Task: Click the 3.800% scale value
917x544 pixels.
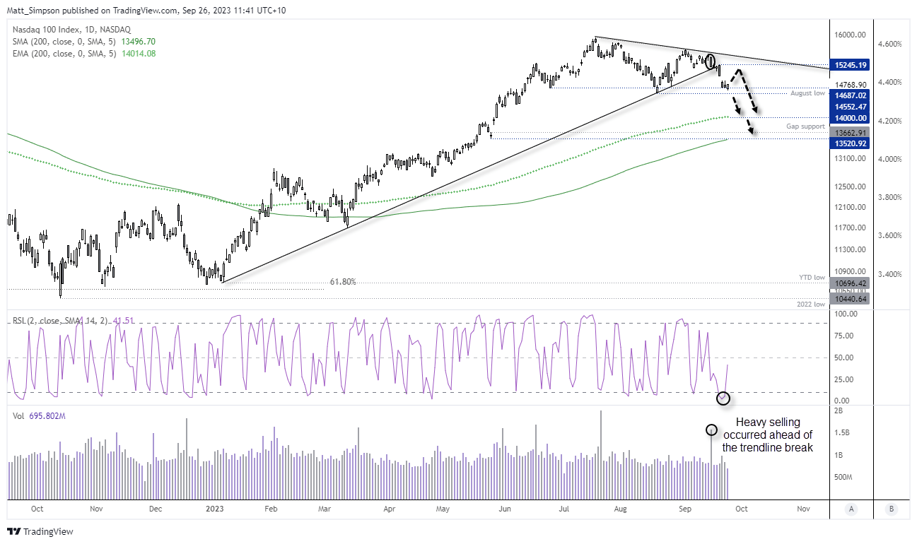Action: pos(889,197)
